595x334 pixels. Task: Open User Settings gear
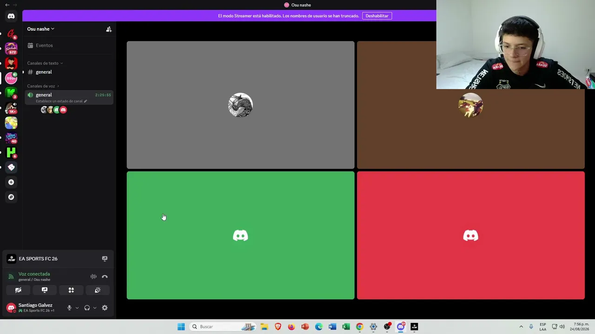[x=105, y=308]
